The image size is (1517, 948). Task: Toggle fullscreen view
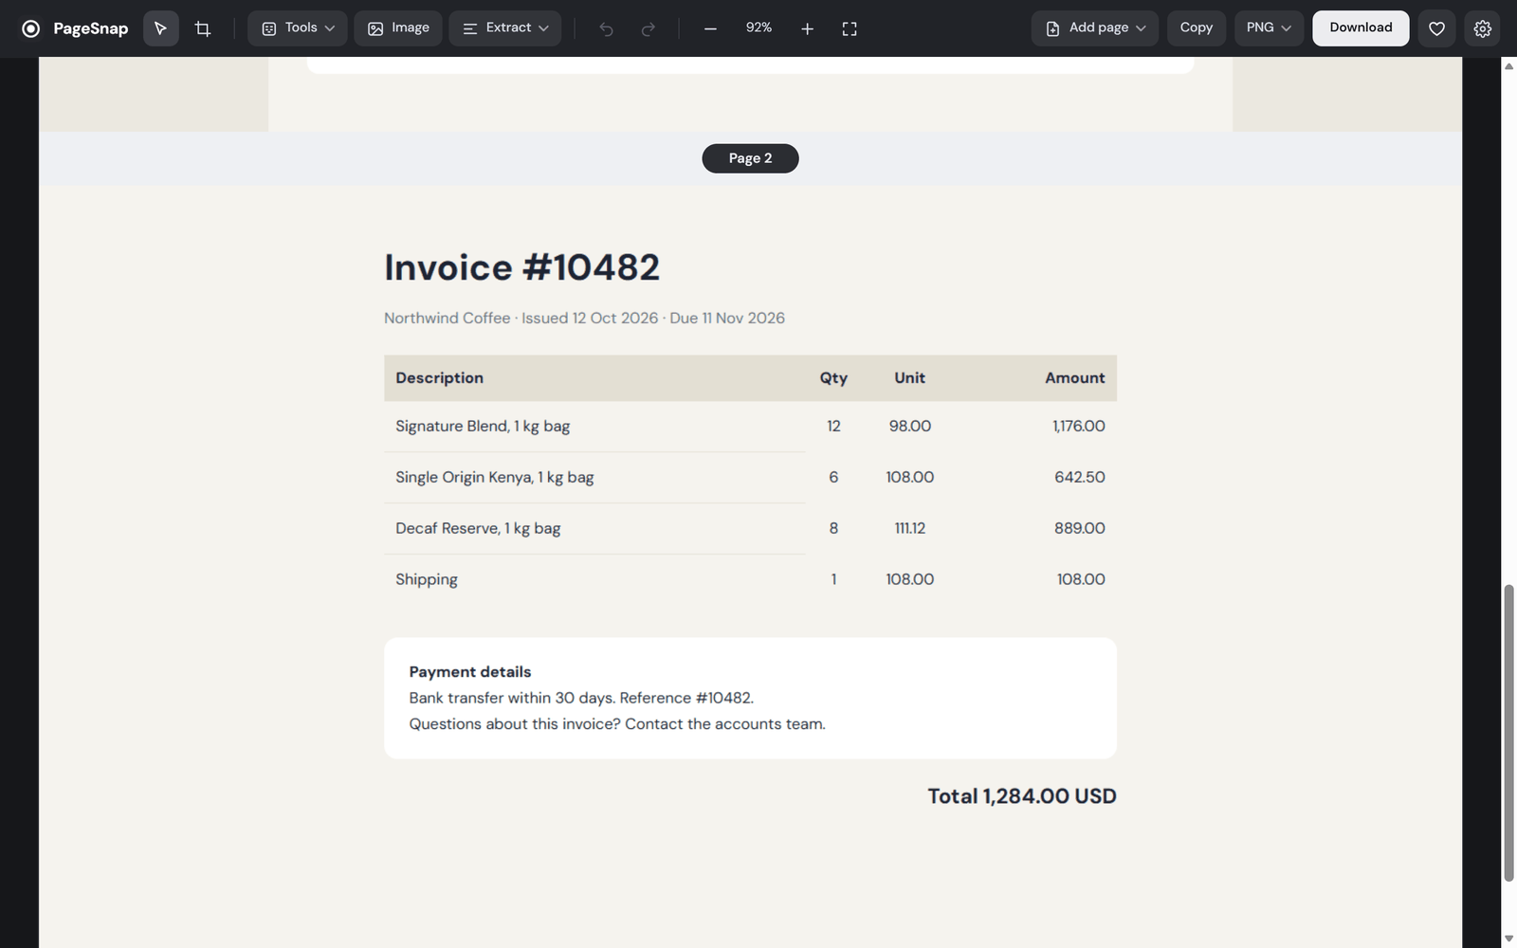pyautogui.click(x=850, y=28)
